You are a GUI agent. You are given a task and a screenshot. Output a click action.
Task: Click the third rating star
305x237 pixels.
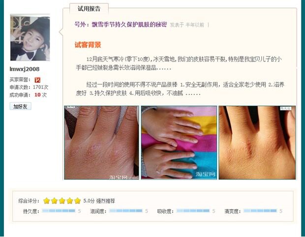pos(62,201)
